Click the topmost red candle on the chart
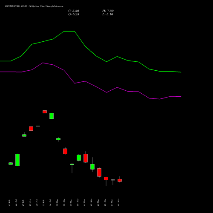Viewport: 213px width, 213px height. pos(45,112)
